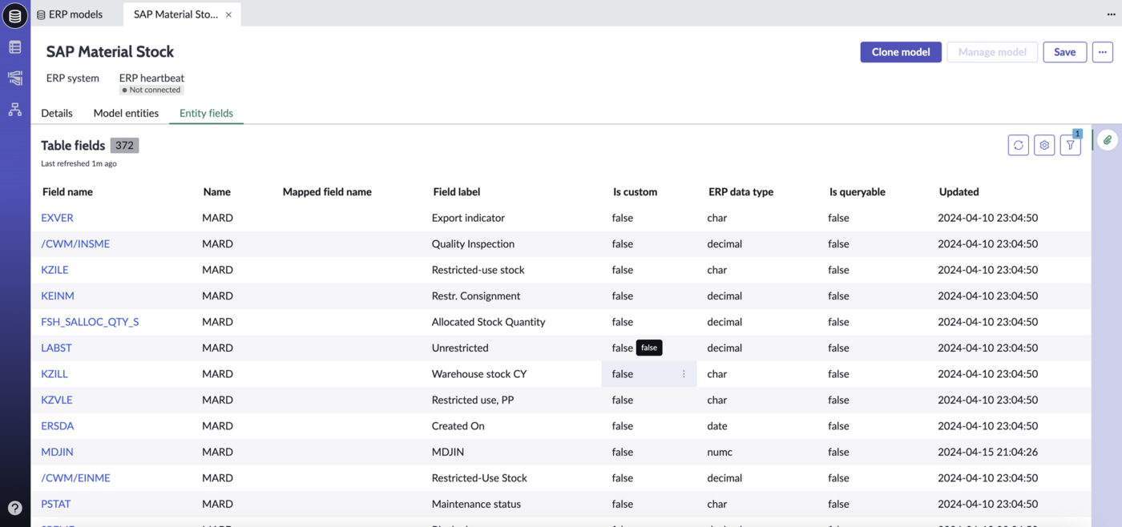The height and width of the screenshot is (527, 1122).
Task: Click the ERP system label
Action: pos(73,78)
